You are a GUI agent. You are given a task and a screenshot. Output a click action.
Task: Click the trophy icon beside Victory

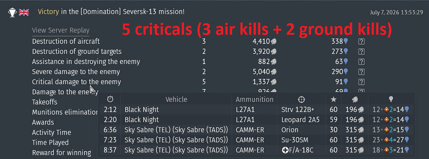(12, 12)
